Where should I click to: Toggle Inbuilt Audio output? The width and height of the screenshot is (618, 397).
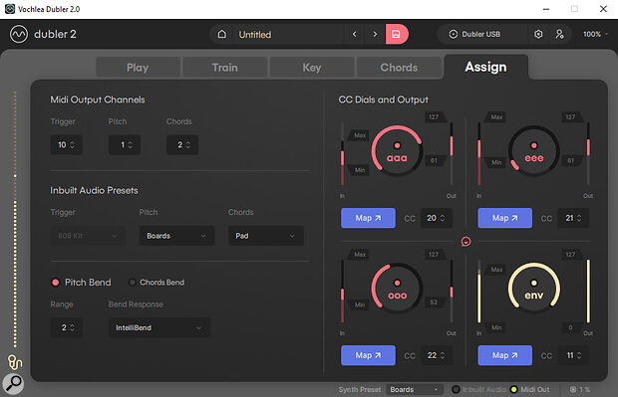coord(456,389)
